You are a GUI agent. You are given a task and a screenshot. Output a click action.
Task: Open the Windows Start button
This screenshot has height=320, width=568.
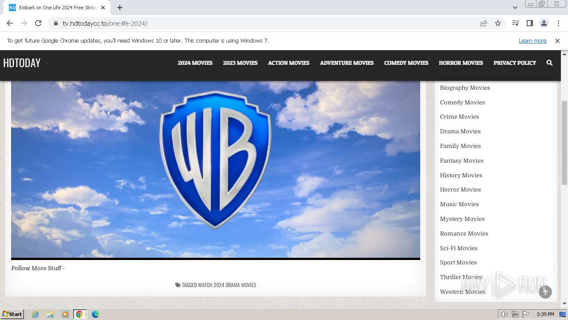click(x=12, y=314)
